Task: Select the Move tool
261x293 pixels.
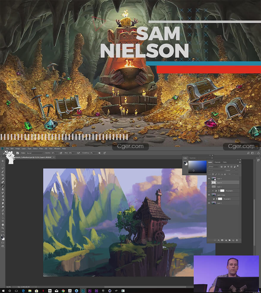Action: point(3,161)
